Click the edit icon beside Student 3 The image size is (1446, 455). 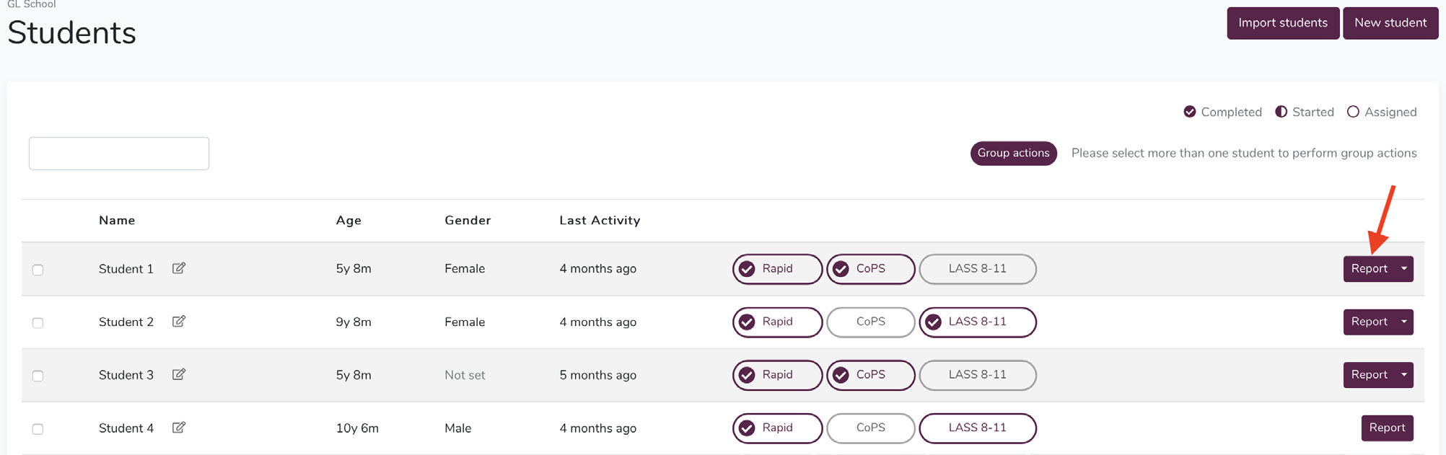click(x=179, y=374)
